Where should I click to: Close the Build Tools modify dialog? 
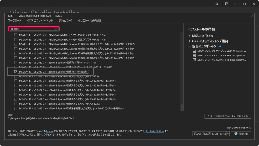point(252,15)
